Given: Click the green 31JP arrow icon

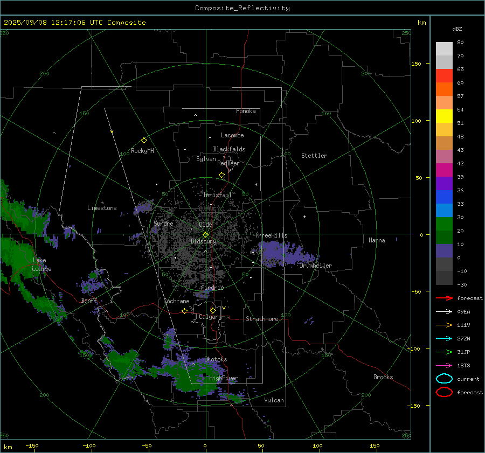Looking at the screenshot, I should [x=444, y=352].
